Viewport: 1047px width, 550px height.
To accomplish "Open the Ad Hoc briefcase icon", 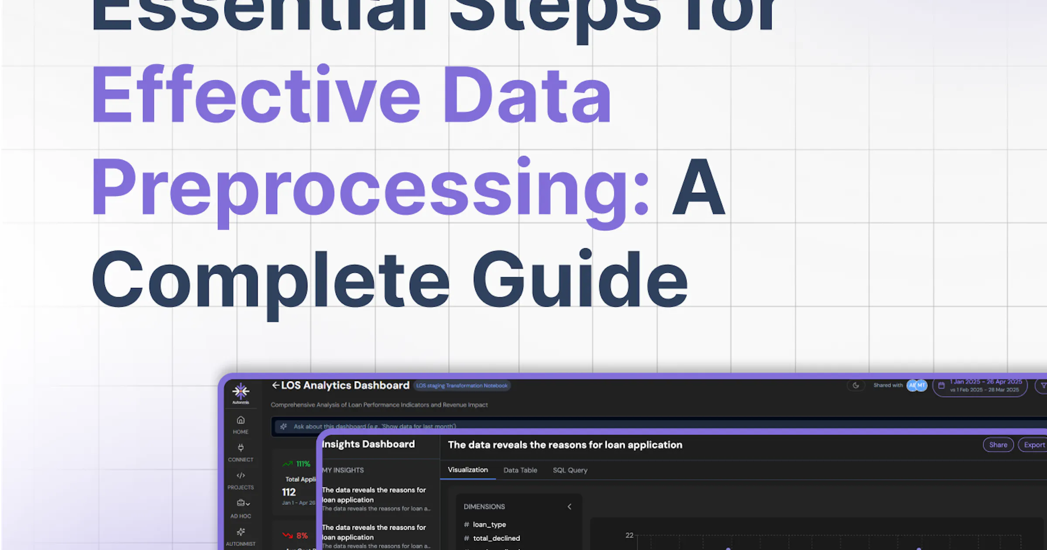I will (240, 503).
